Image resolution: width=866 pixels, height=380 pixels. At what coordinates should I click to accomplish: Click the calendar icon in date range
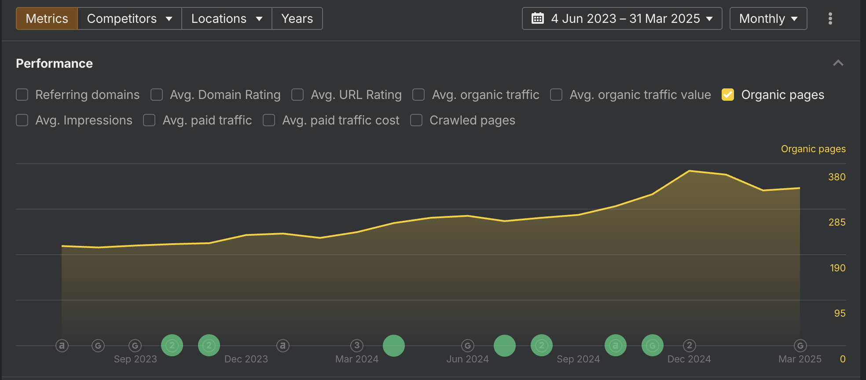(537, 18)
